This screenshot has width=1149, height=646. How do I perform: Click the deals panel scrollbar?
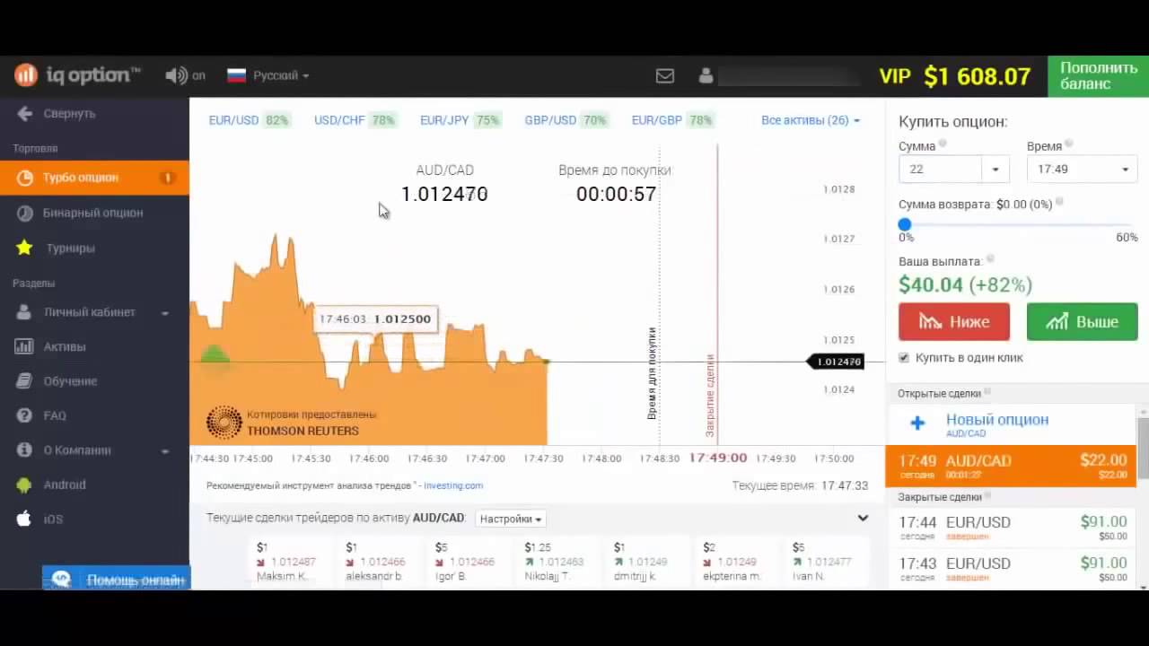coord(1144,449)
